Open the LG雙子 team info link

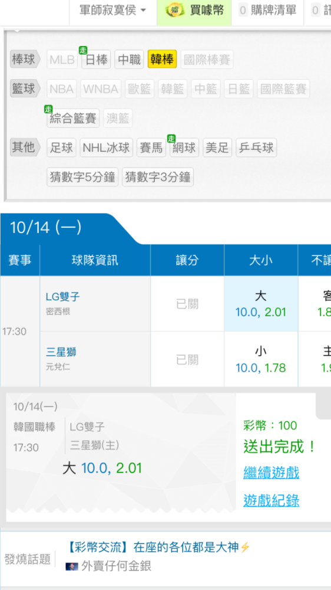[63, 297]
